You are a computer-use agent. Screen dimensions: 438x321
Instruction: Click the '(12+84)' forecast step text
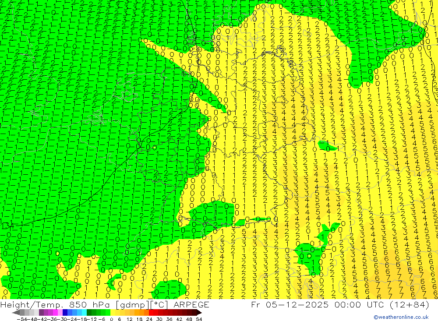pyautogui.click(x=408, y=304)
